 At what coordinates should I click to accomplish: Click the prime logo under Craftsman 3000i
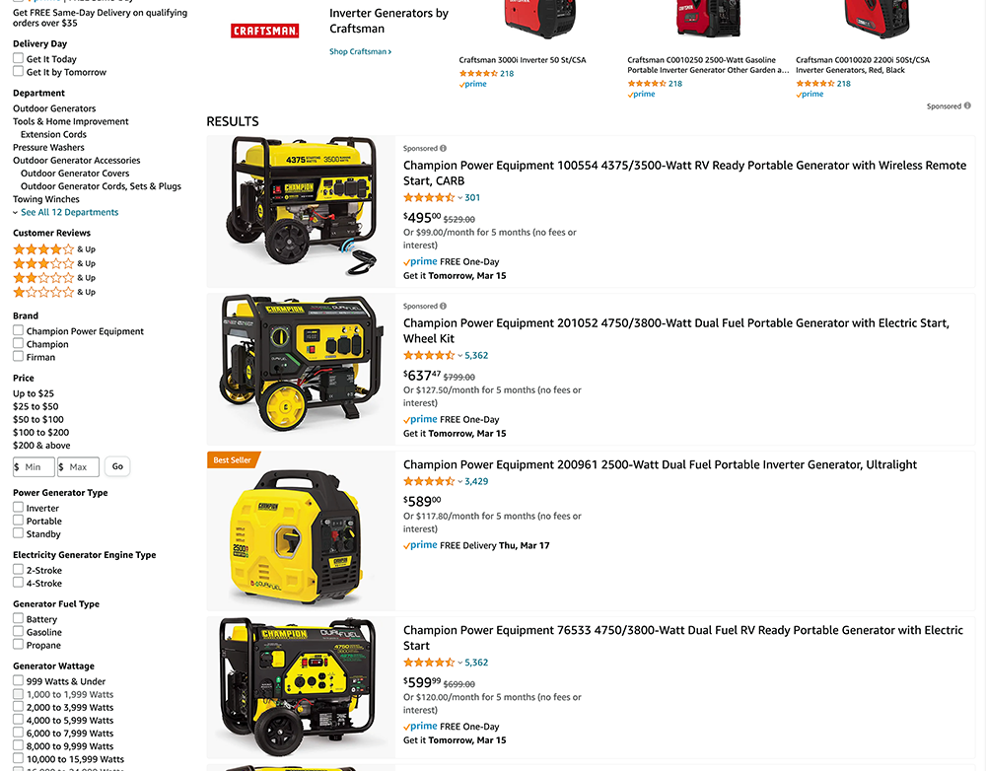click(473, 84)
